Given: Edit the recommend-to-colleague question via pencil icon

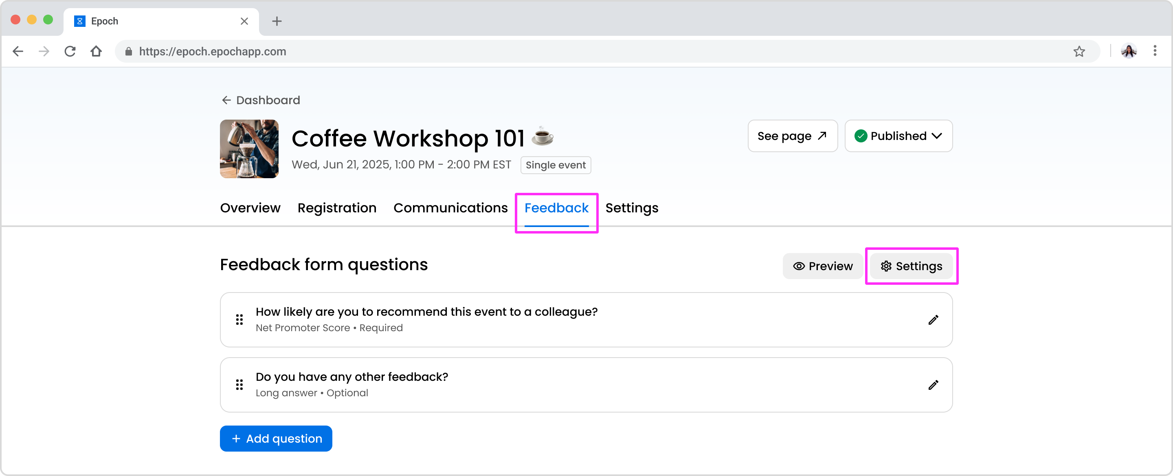Looking at the screenshot, I should click(933, 320).
